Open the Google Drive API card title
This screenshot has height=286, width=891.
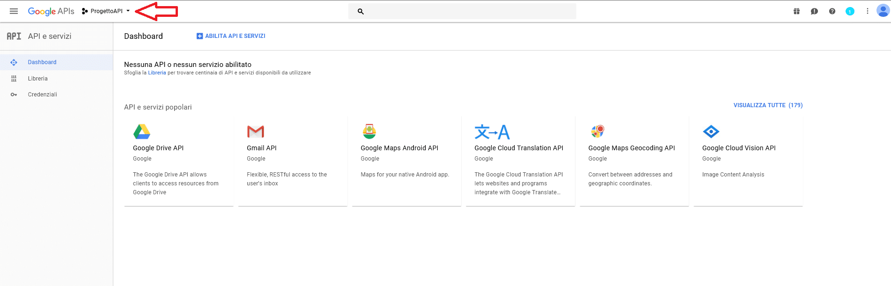coord(158,148)
